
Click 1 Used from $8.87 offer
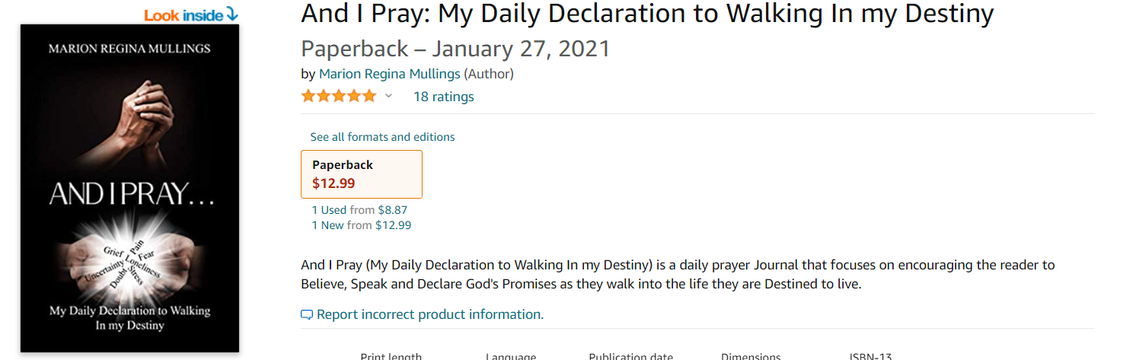pyautogui.click(x=360, y=210)
